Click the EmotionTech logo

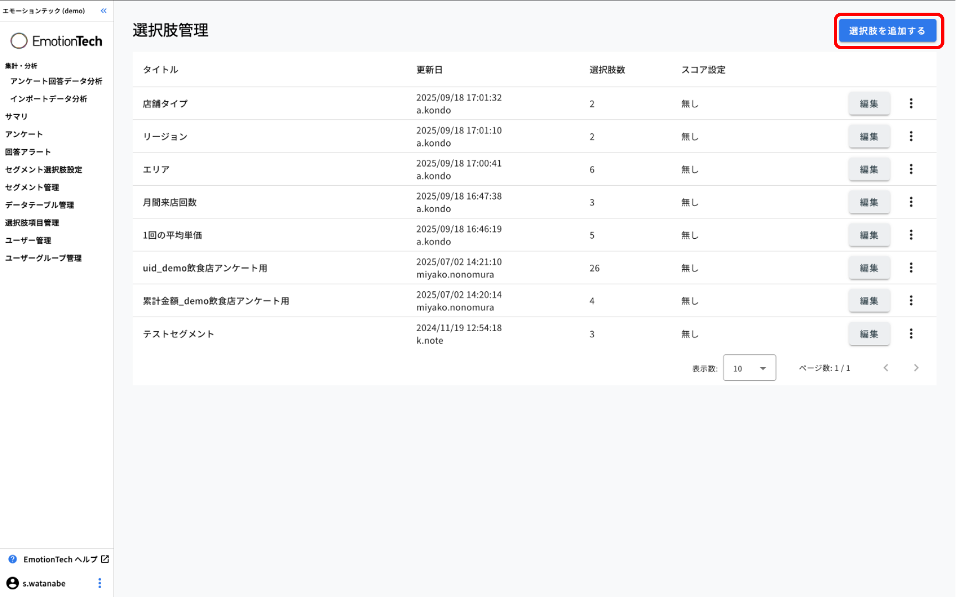point(56,41)
